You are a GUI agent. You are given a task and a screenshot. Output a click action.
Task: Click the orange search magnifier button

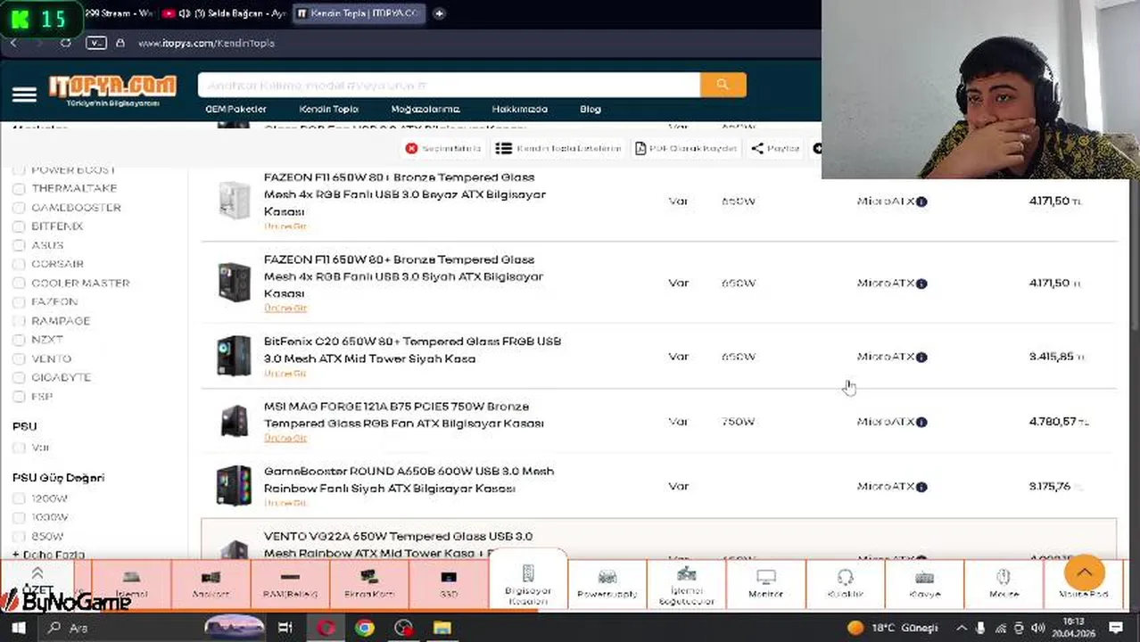coord(723,85)
